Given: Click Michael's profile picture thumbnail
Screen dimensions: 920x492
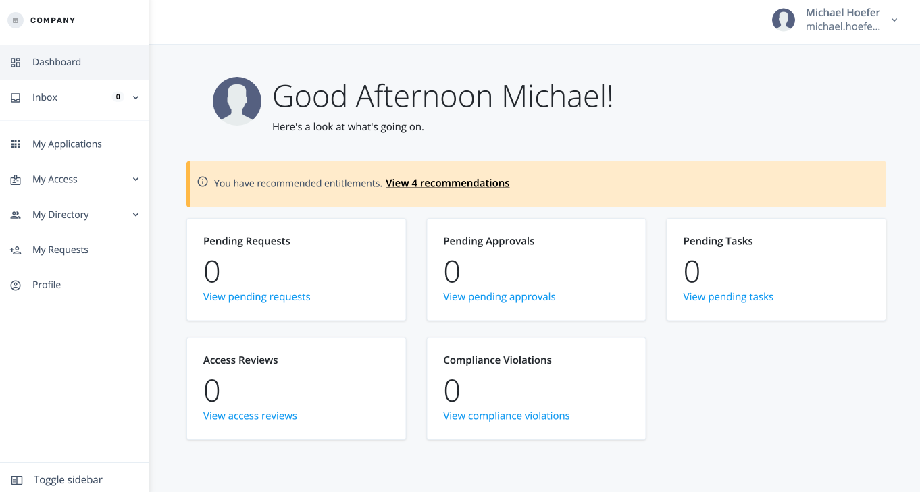Looking at the screenshot, I should [783, 20].
